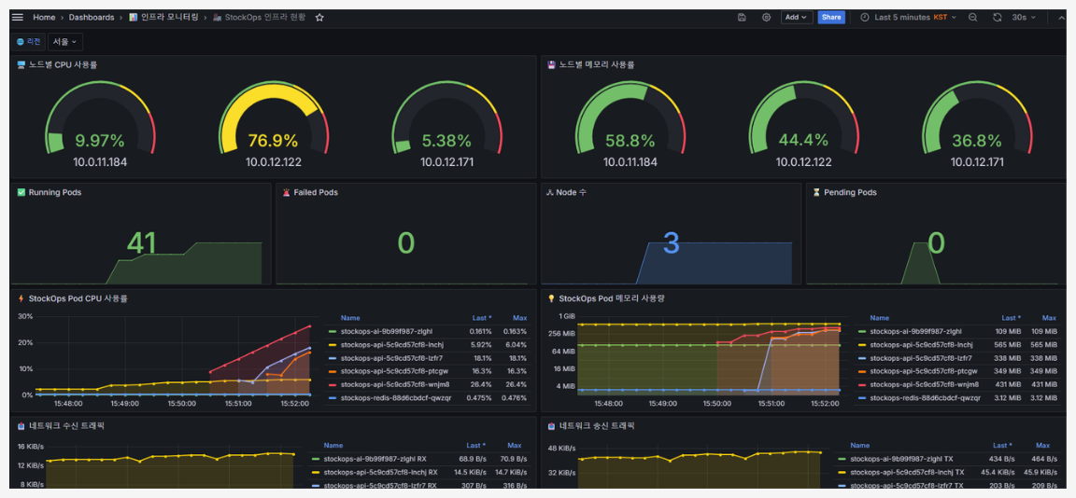Screen dimensions: 1076x498
Task: Click the 45.4 KiB/s Last value in 송신 legend
Action: pyautogui.click(x=998, y=472)
